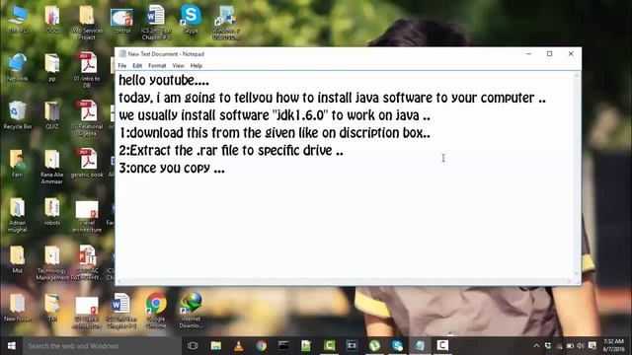Select the This PC desktop icon
Viewport: 632px width, 355px height.
[18, 20]
